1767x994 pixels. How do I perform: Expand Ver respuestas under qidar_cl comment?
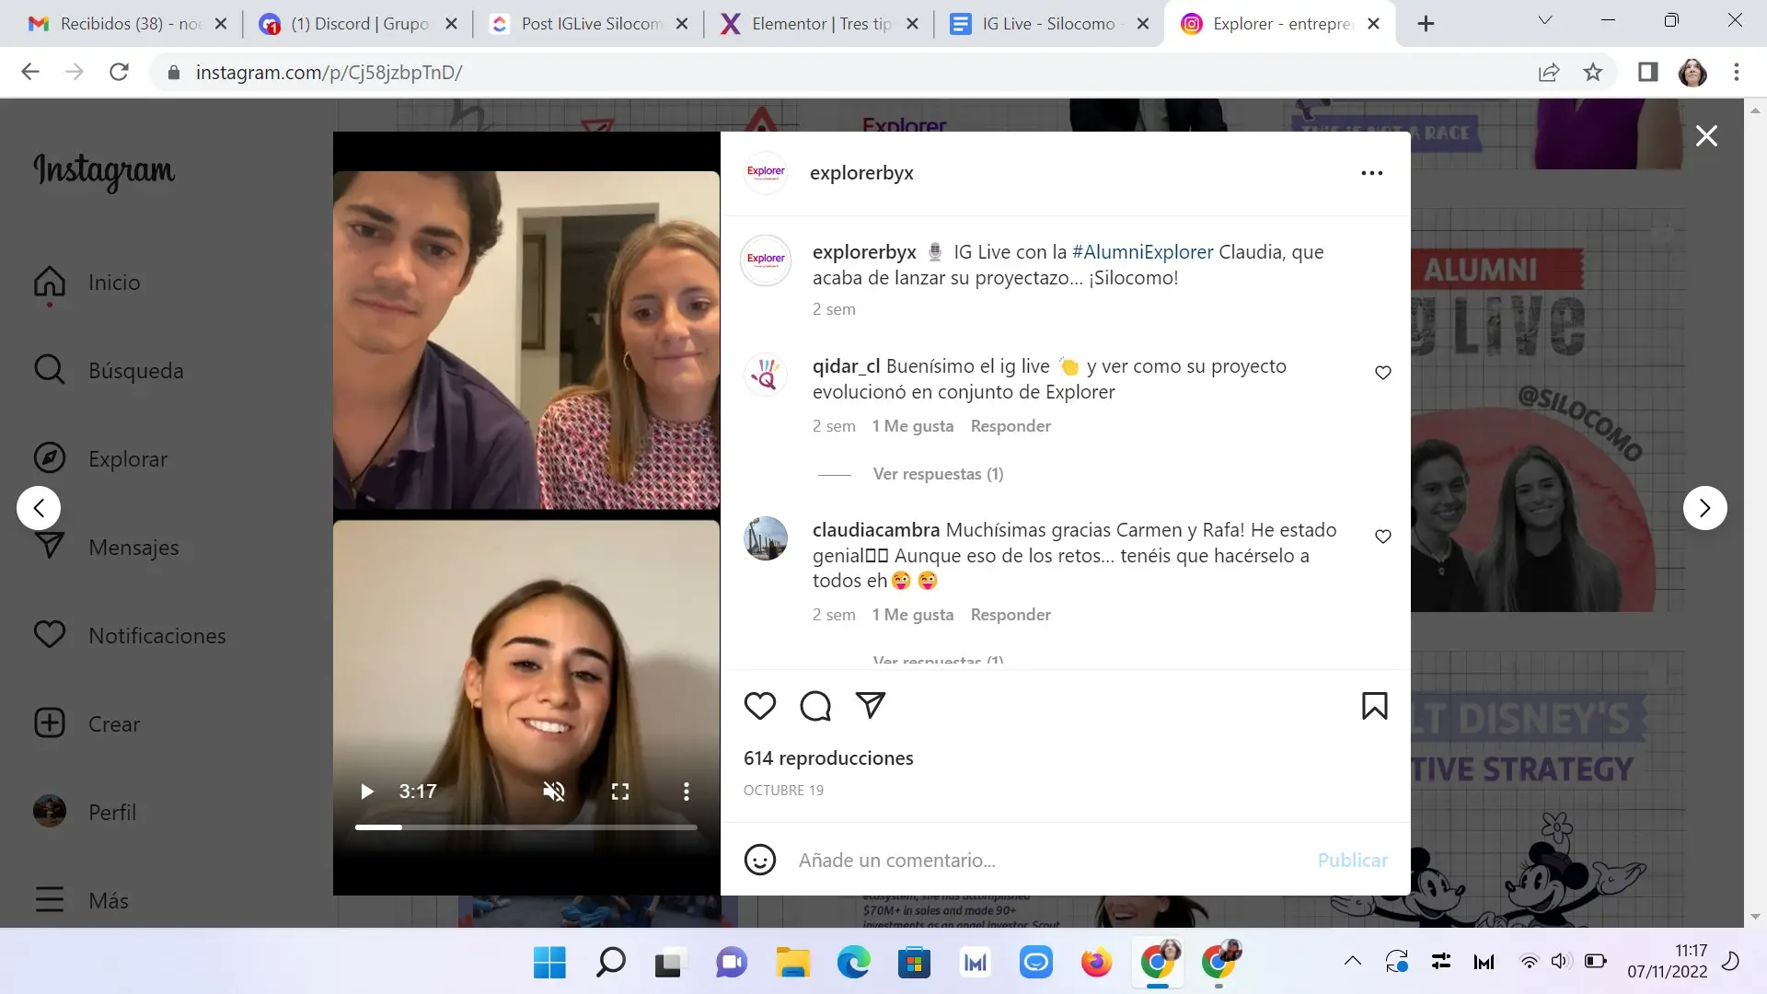point(938,474)
